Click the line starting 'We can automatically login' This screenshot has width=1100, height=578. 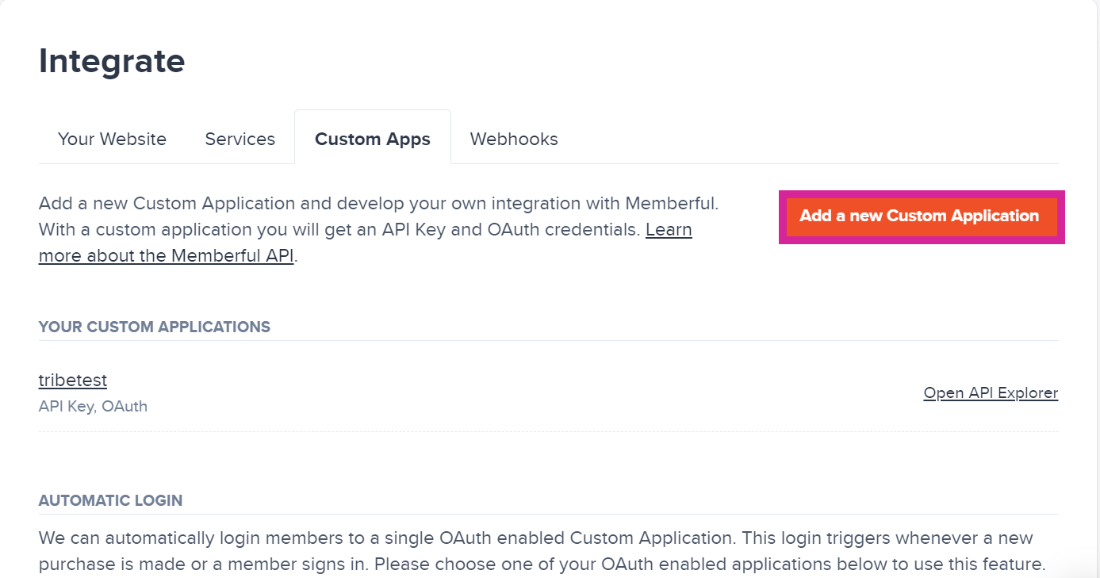(x=535, y=538)
